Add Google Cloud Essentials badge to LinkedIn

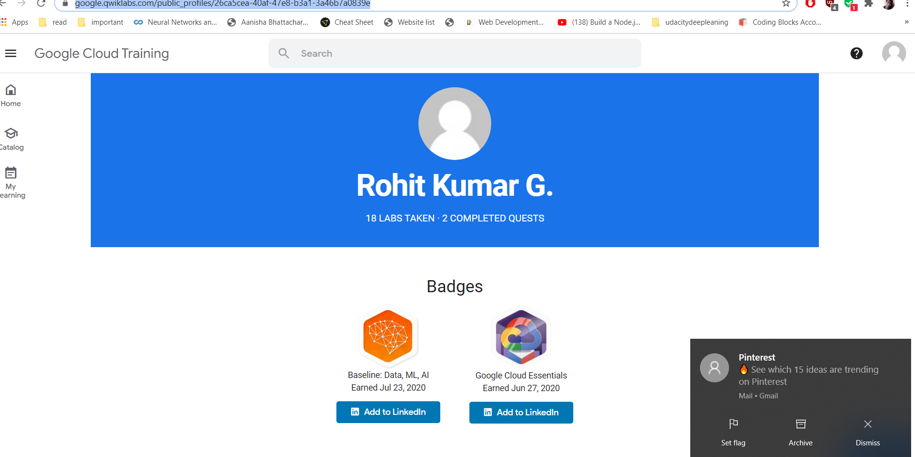[521, 412]
